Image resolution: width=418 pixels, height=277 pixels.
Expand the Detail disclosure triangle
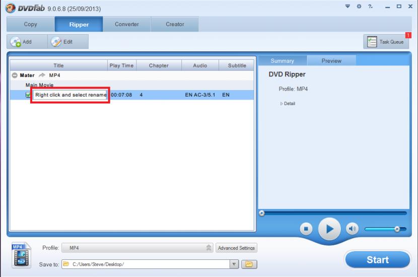click(x=281, y=104)
